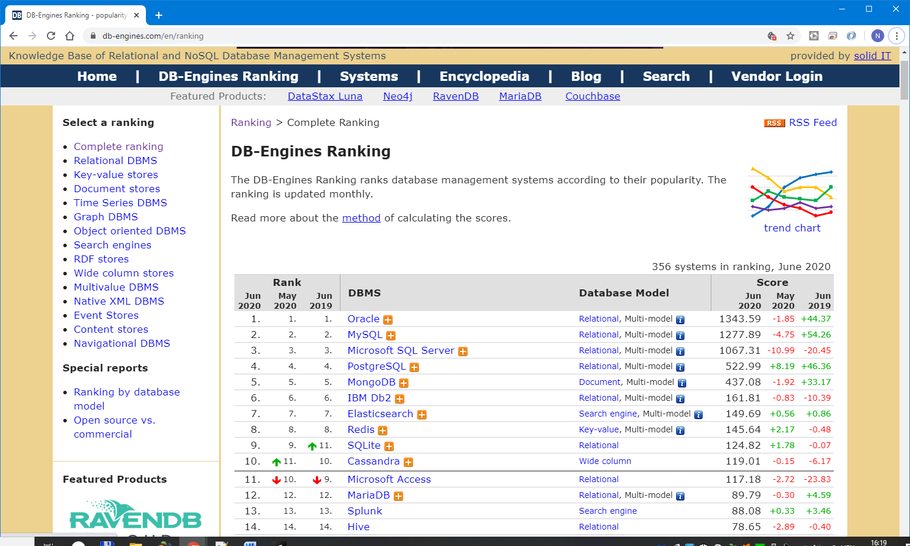Select Time Series DBMS ranking
This screenshot has height=546, width=910.
click(121, 203)
